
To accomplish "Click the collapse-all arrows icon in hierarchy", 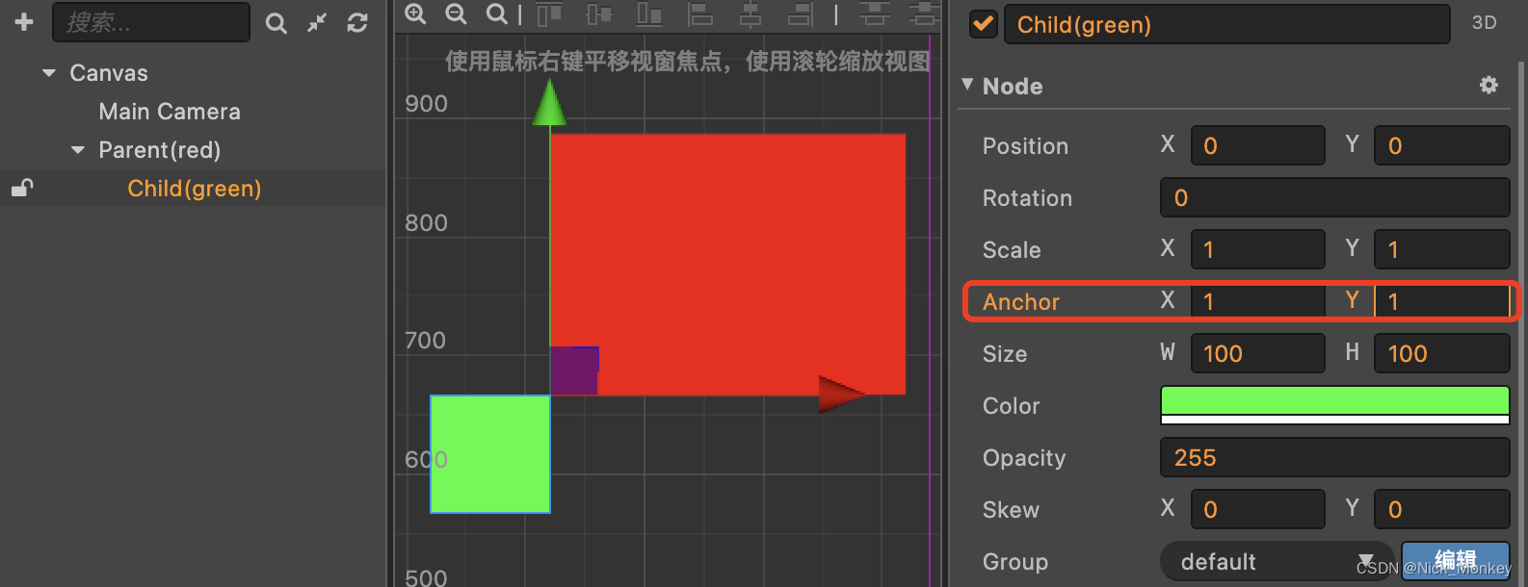I will click(317, 22).
